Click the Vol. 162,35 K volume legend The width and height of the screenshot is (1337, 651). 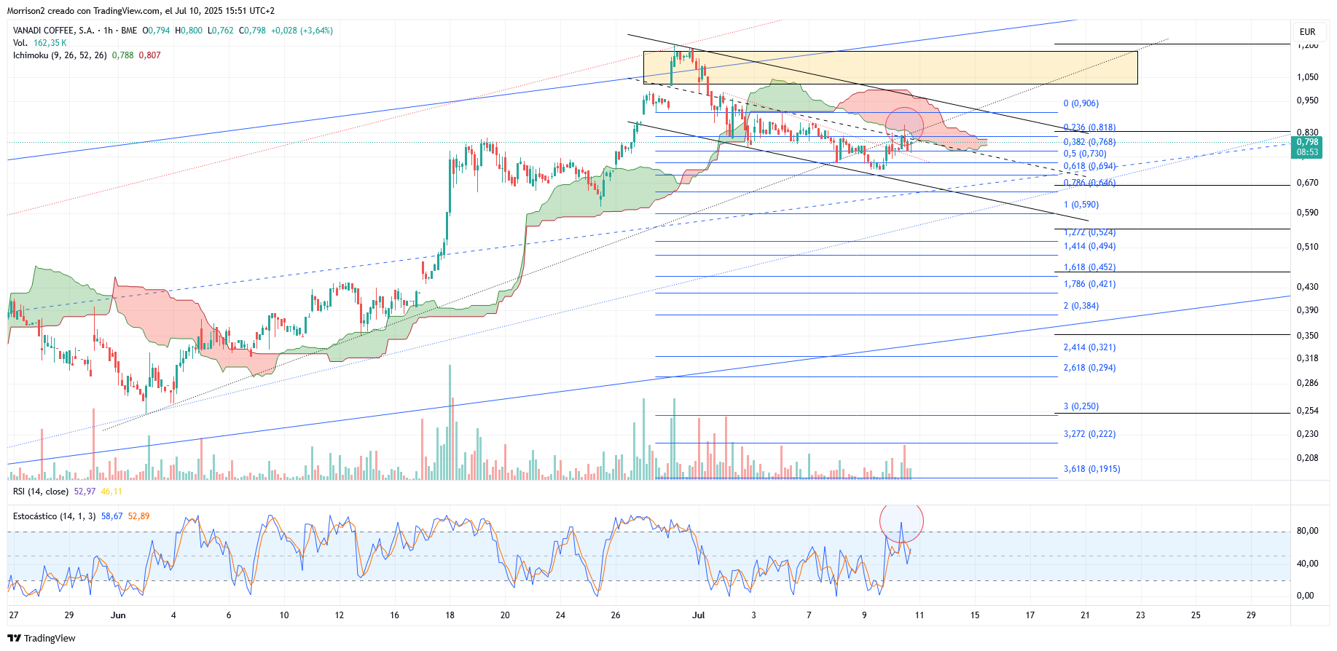click(x=40, y=43)
